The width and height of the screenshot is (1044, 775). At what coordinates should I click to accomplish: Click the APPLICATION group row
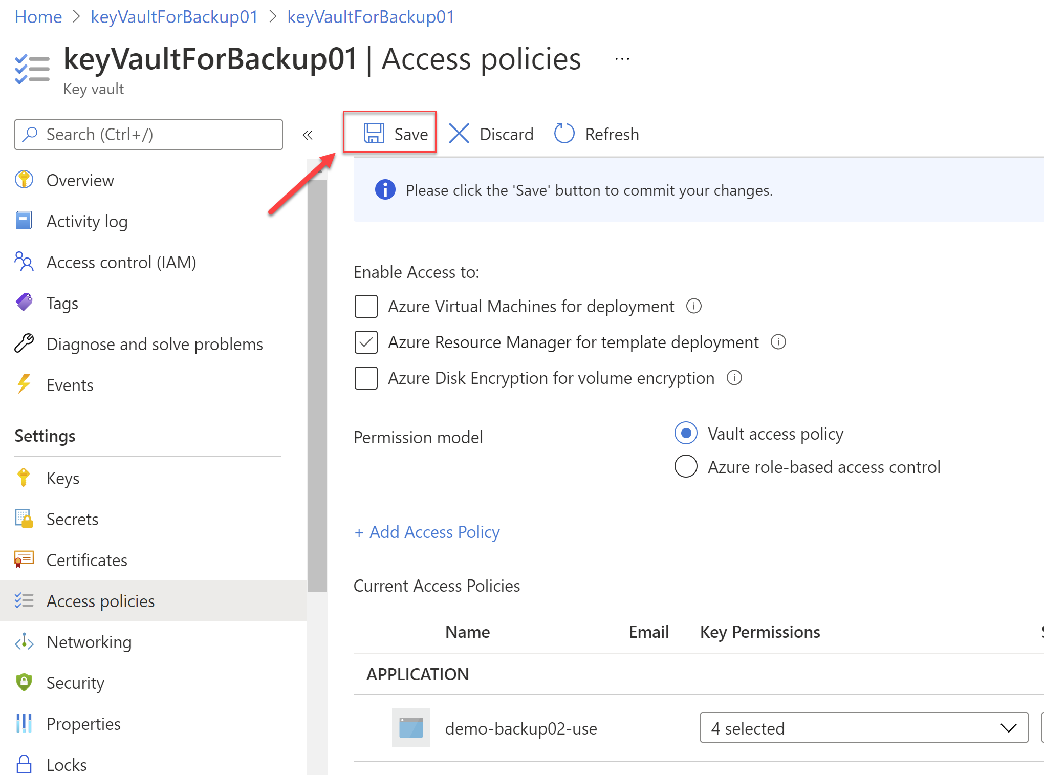tap(699, 674)
